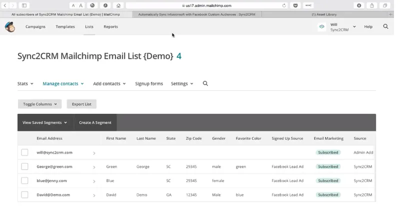Open the top-right Mailchimp search icon
This screenshot has width=400, height=212.
[385, 26]
